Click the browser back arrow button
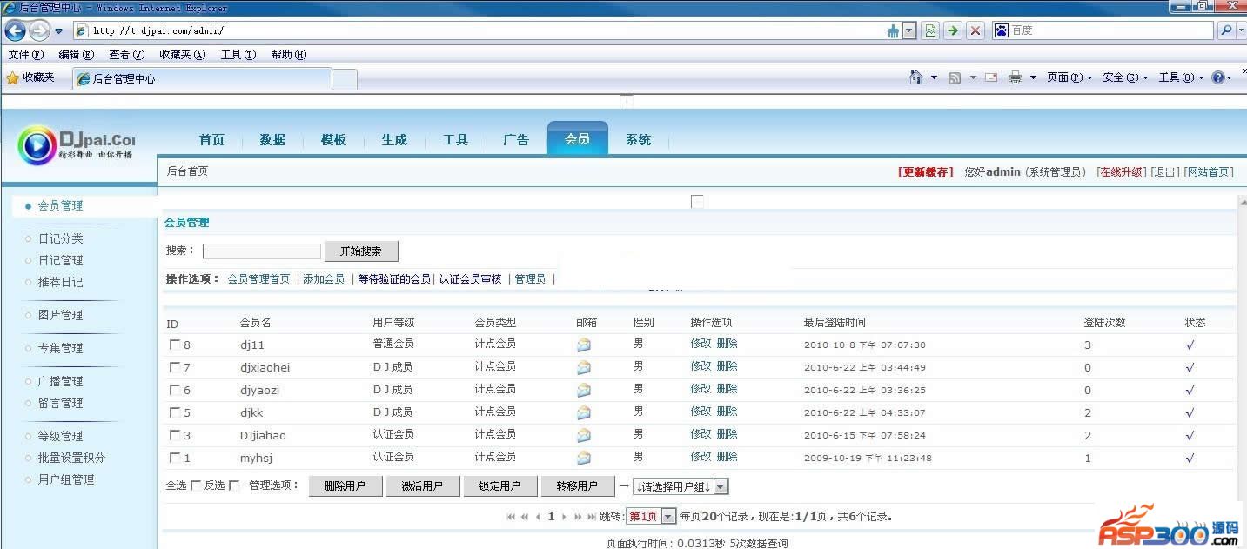 (16, 30)
